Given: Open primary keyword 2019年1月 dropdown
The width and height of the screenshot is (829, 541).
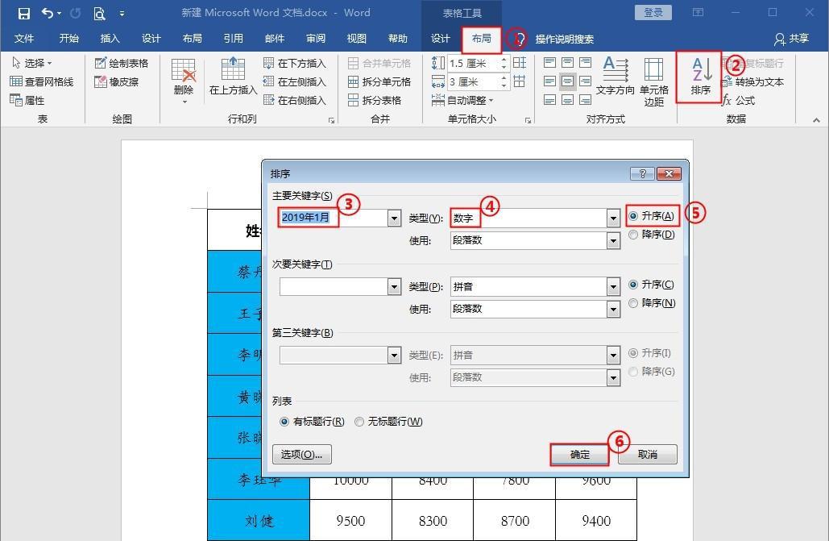Looking at the screenshot, I should [x=394, y=218].
